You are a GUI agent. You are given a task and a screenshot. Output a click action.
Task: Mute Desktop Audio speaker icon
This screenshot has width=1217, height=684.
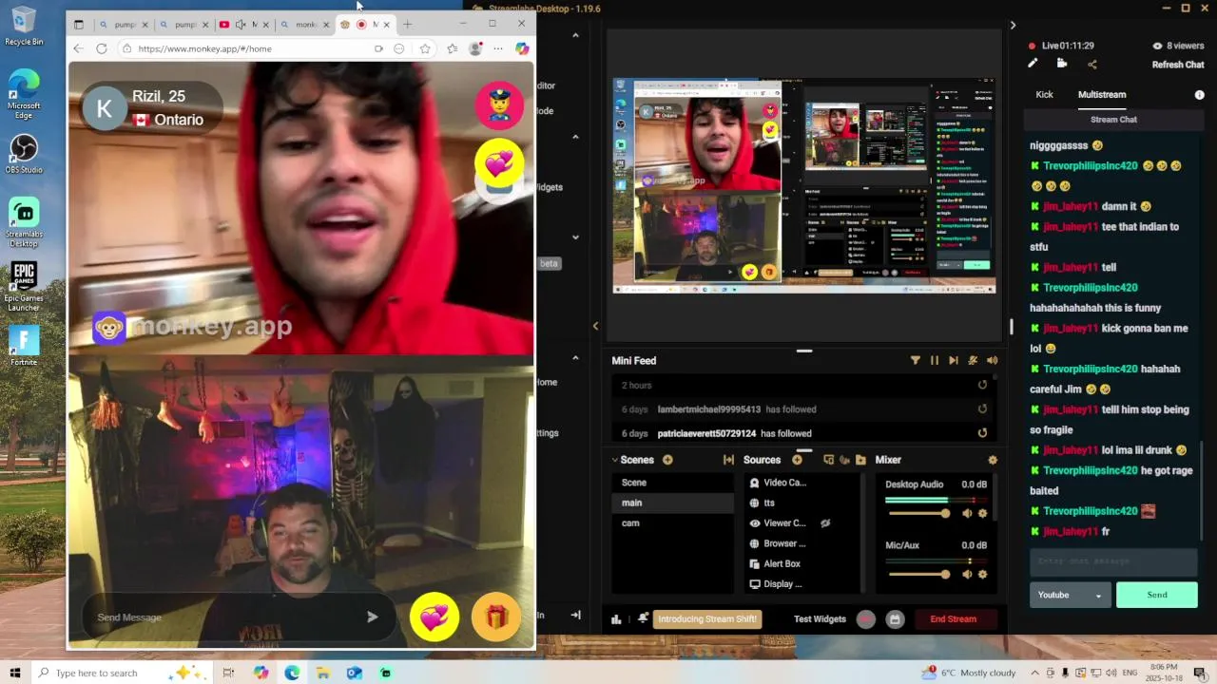pos(967,513)
